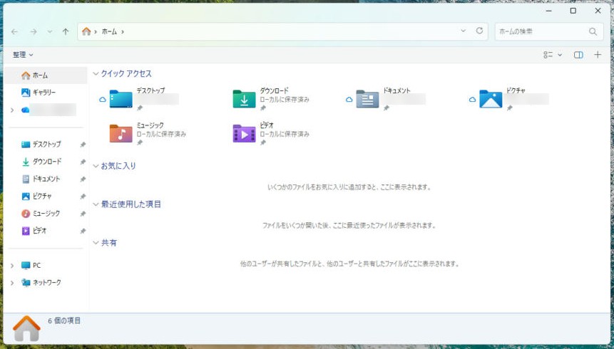Open recent locations chevron beside forward arrow
Viewport: 614px width, 349px height.
coord(50,31)
